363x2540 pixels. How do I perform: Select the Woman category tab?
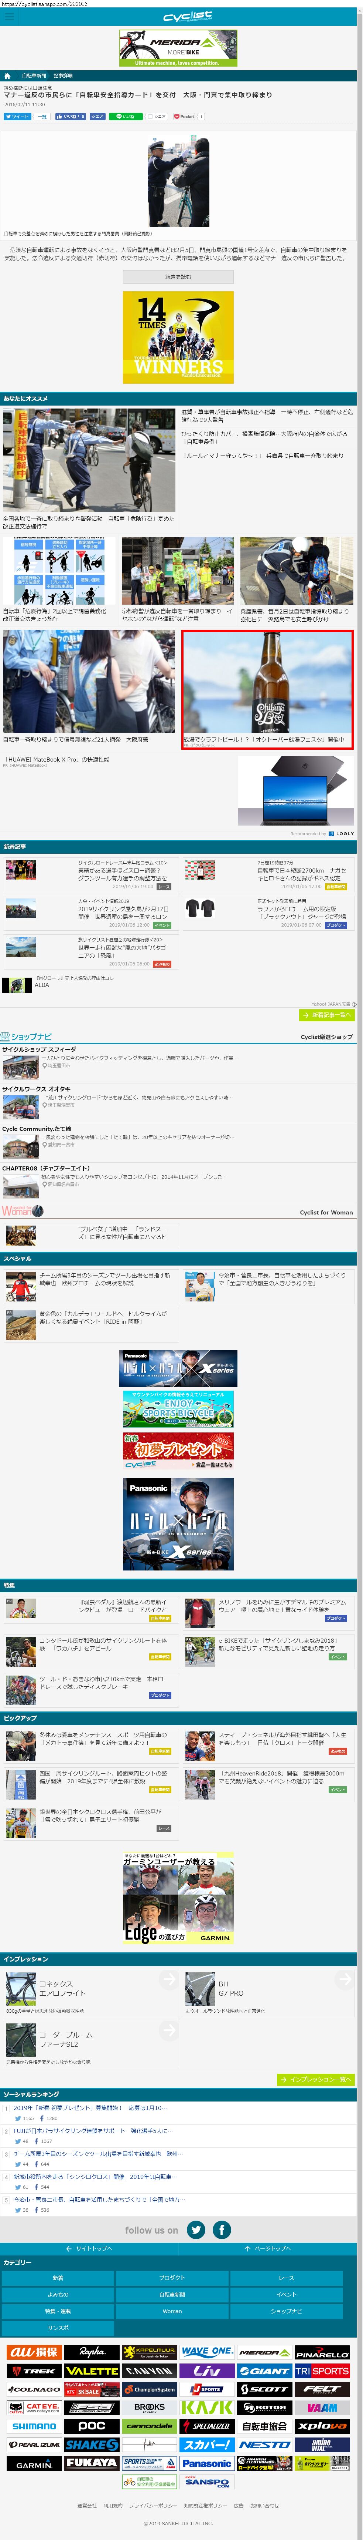[172, 2311]
